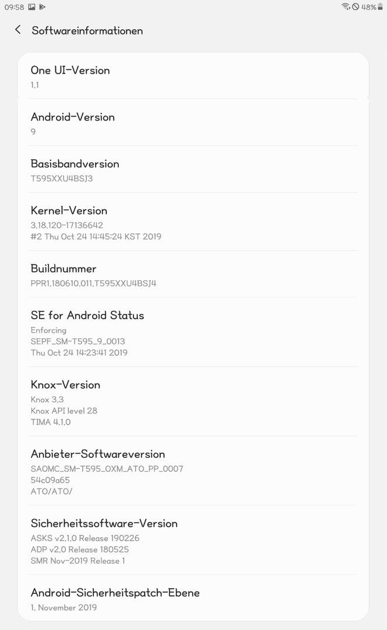The width and height of the screenshot is (387, 630).
Task: Tap build number text PPR1.180610.011.T595XXU4BSJ4
Action: pyautogui.click(x=93, y=283)
